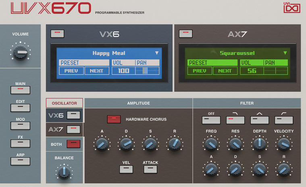
Task: Select the AX7 oscillator edit button
Action: (x=73, y=129)
